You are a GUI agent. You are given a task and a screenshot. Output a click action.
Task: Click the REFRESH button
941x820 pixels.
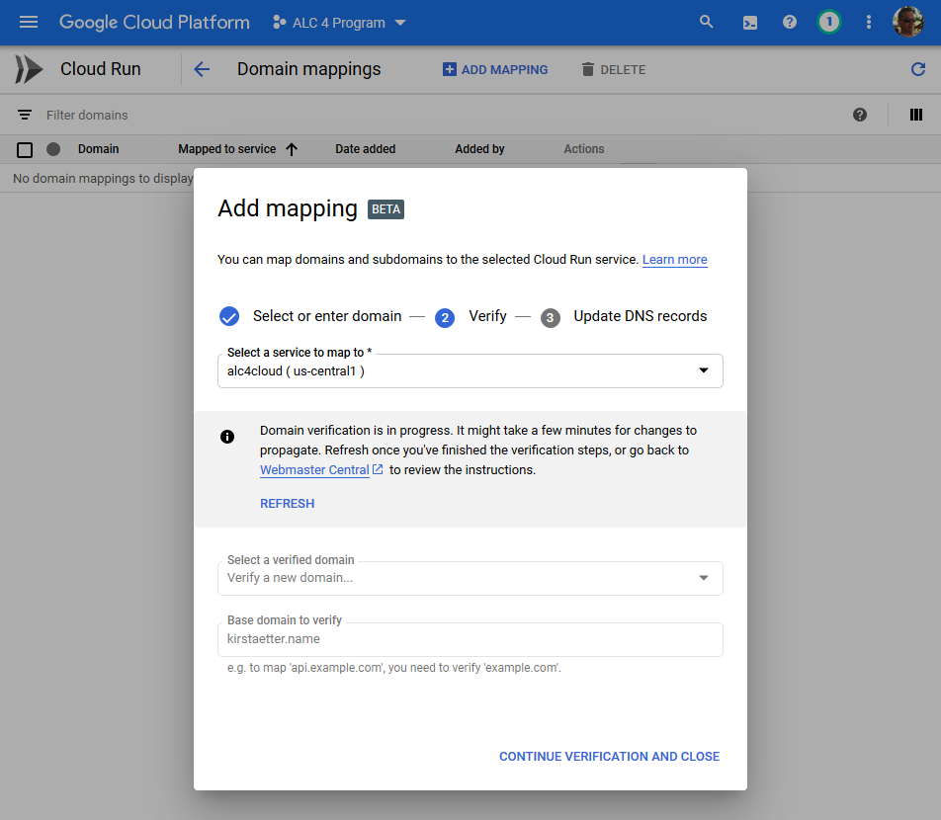[287, 504]
